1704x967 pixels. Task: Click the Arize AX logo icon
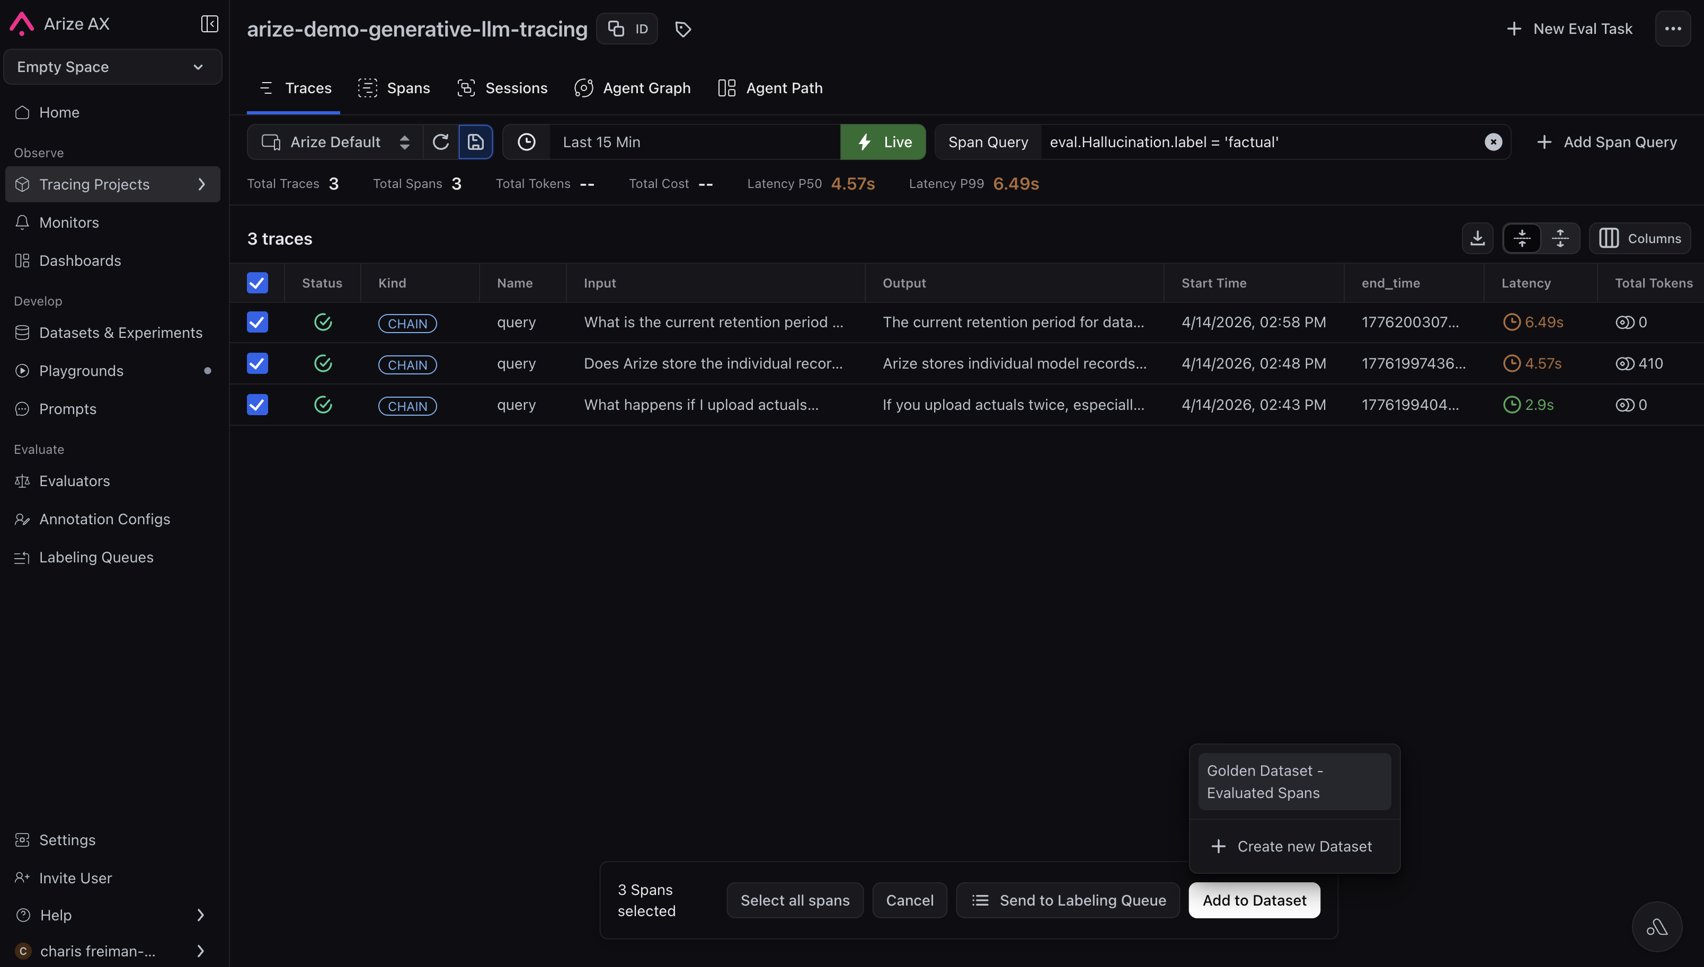(x=22, y=24)
